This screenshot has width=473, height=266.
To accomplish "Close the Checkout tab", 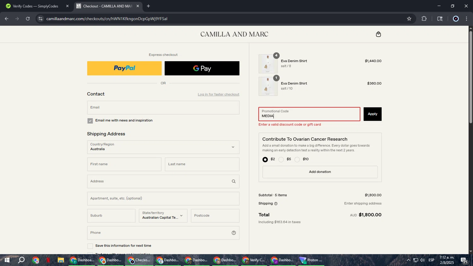I will tap(137, 6).
